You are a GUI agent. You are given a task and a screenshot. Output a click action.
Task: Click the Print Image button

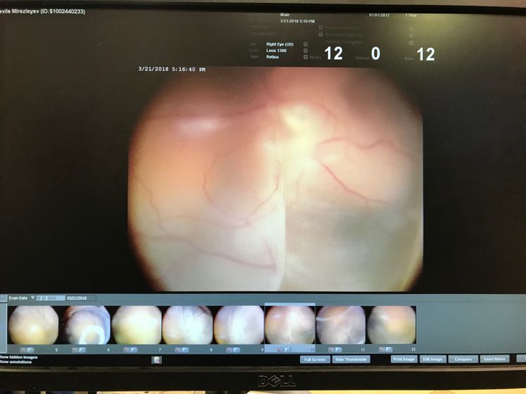pyautogui.click(x=404, y=359)
